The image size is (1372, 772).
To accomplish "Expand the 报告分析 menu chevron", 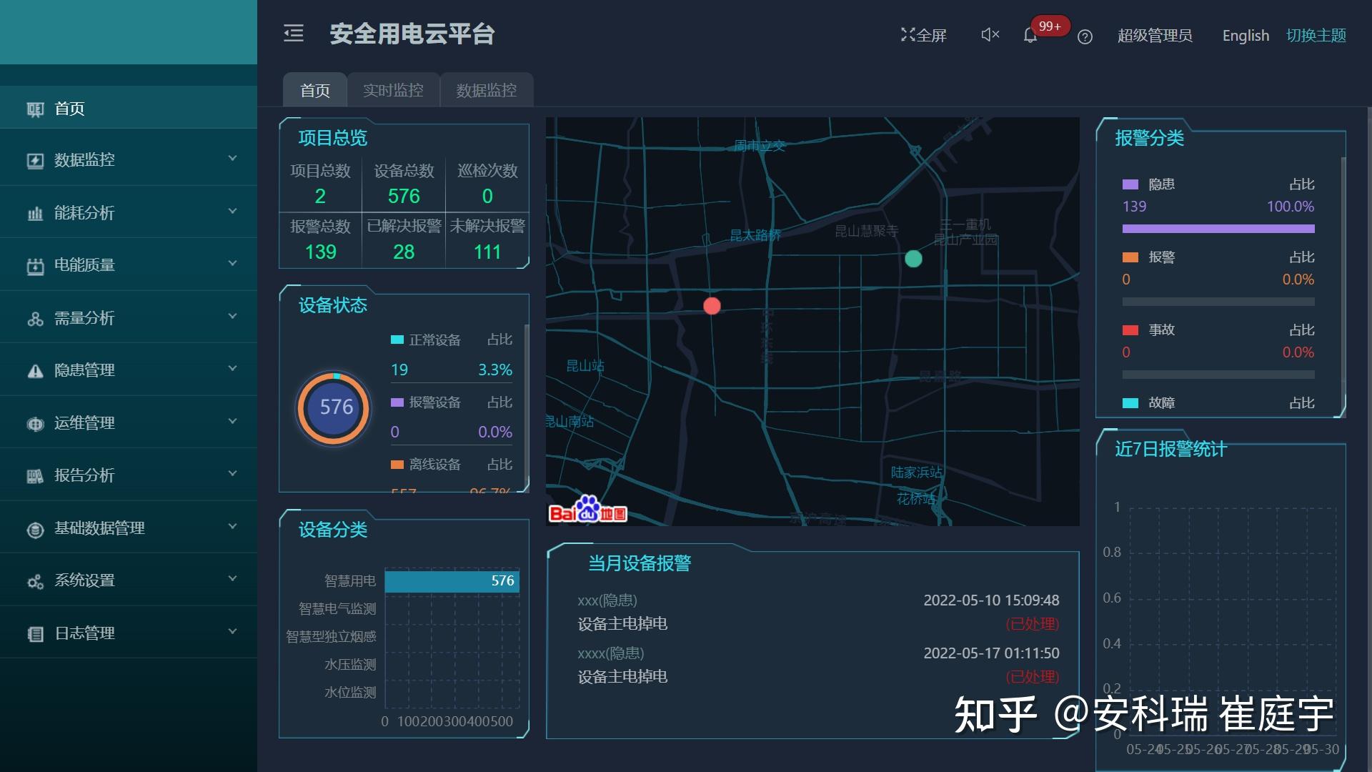I will pos(232,473).
